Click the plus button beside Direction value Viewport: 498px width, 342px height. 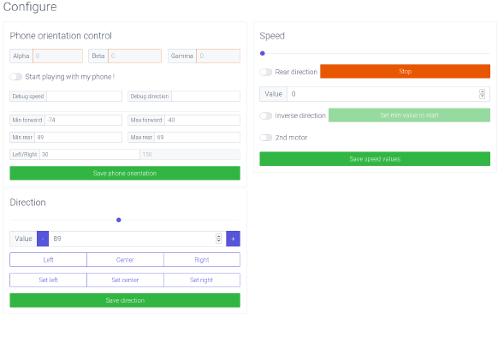coord(233,239)
